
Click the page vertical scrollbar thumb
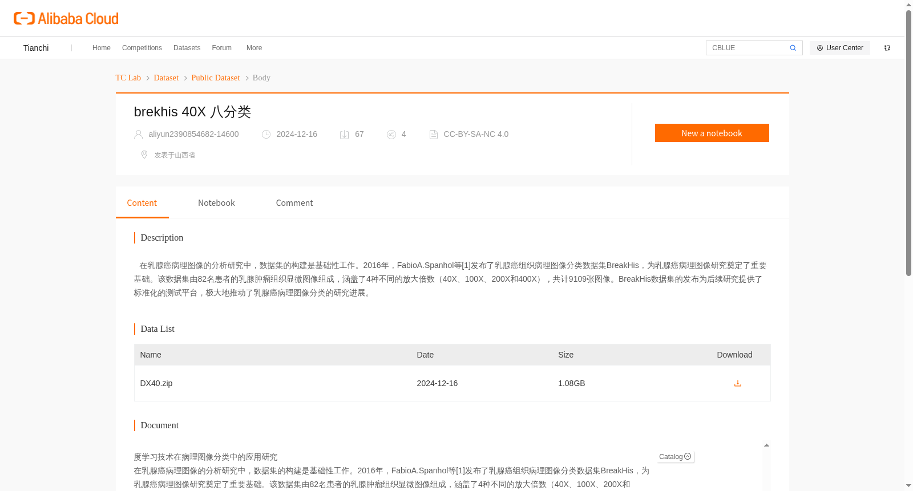pyautogui.click(x=909, y=143)
